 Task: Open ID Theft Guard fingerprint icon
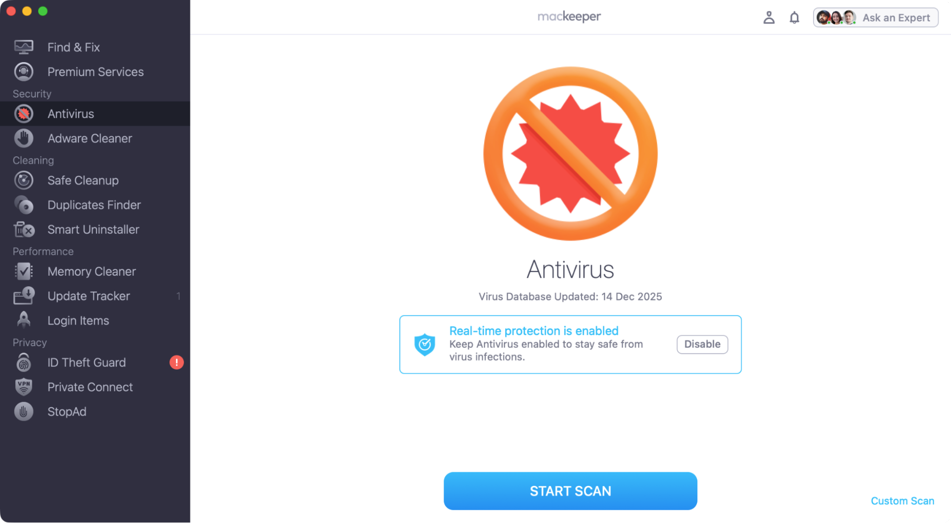point(23,362)
